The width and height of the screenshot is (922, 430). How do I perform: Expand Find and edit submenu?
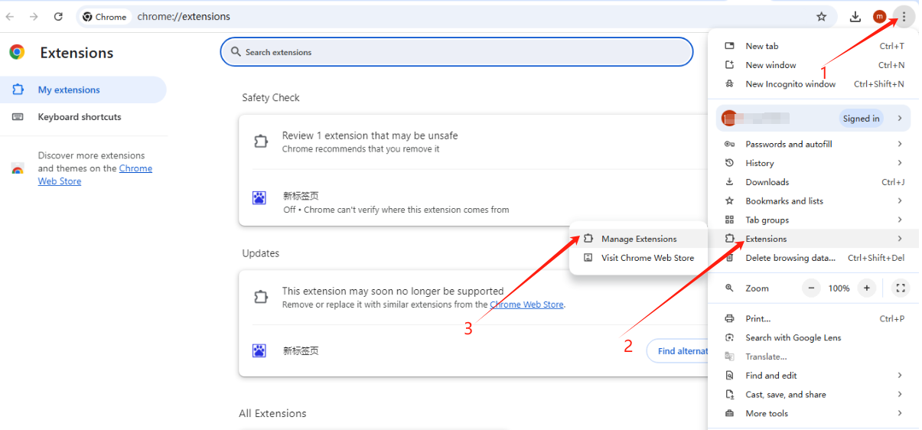pos(814,376)
